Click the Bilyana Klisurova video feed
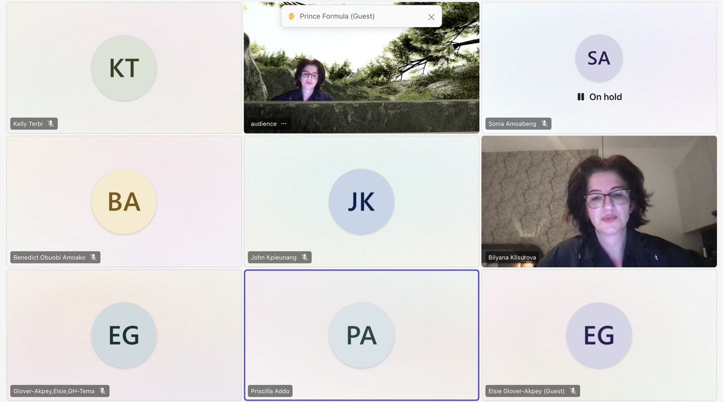The width and height of the screenshot is (723, 402). tap(599, 201)
